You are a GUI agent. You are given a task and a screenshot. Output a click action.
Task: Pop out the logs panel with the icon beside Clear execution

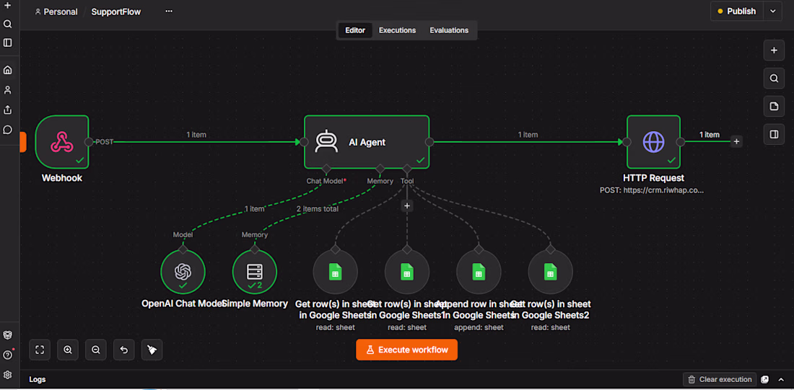pyautogui.click(x=765, y=379)
